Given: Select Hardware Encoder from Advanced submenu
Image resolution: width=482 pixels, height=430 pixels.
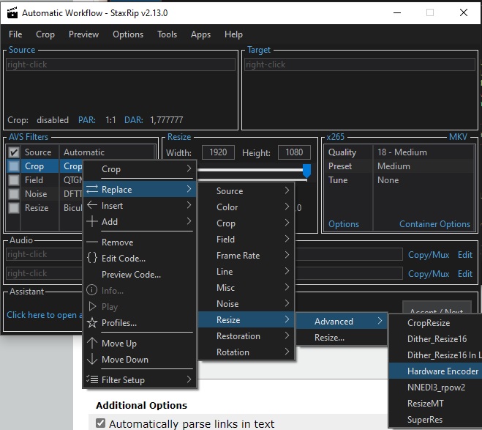Looking at the screenshot, I should 443,371.
